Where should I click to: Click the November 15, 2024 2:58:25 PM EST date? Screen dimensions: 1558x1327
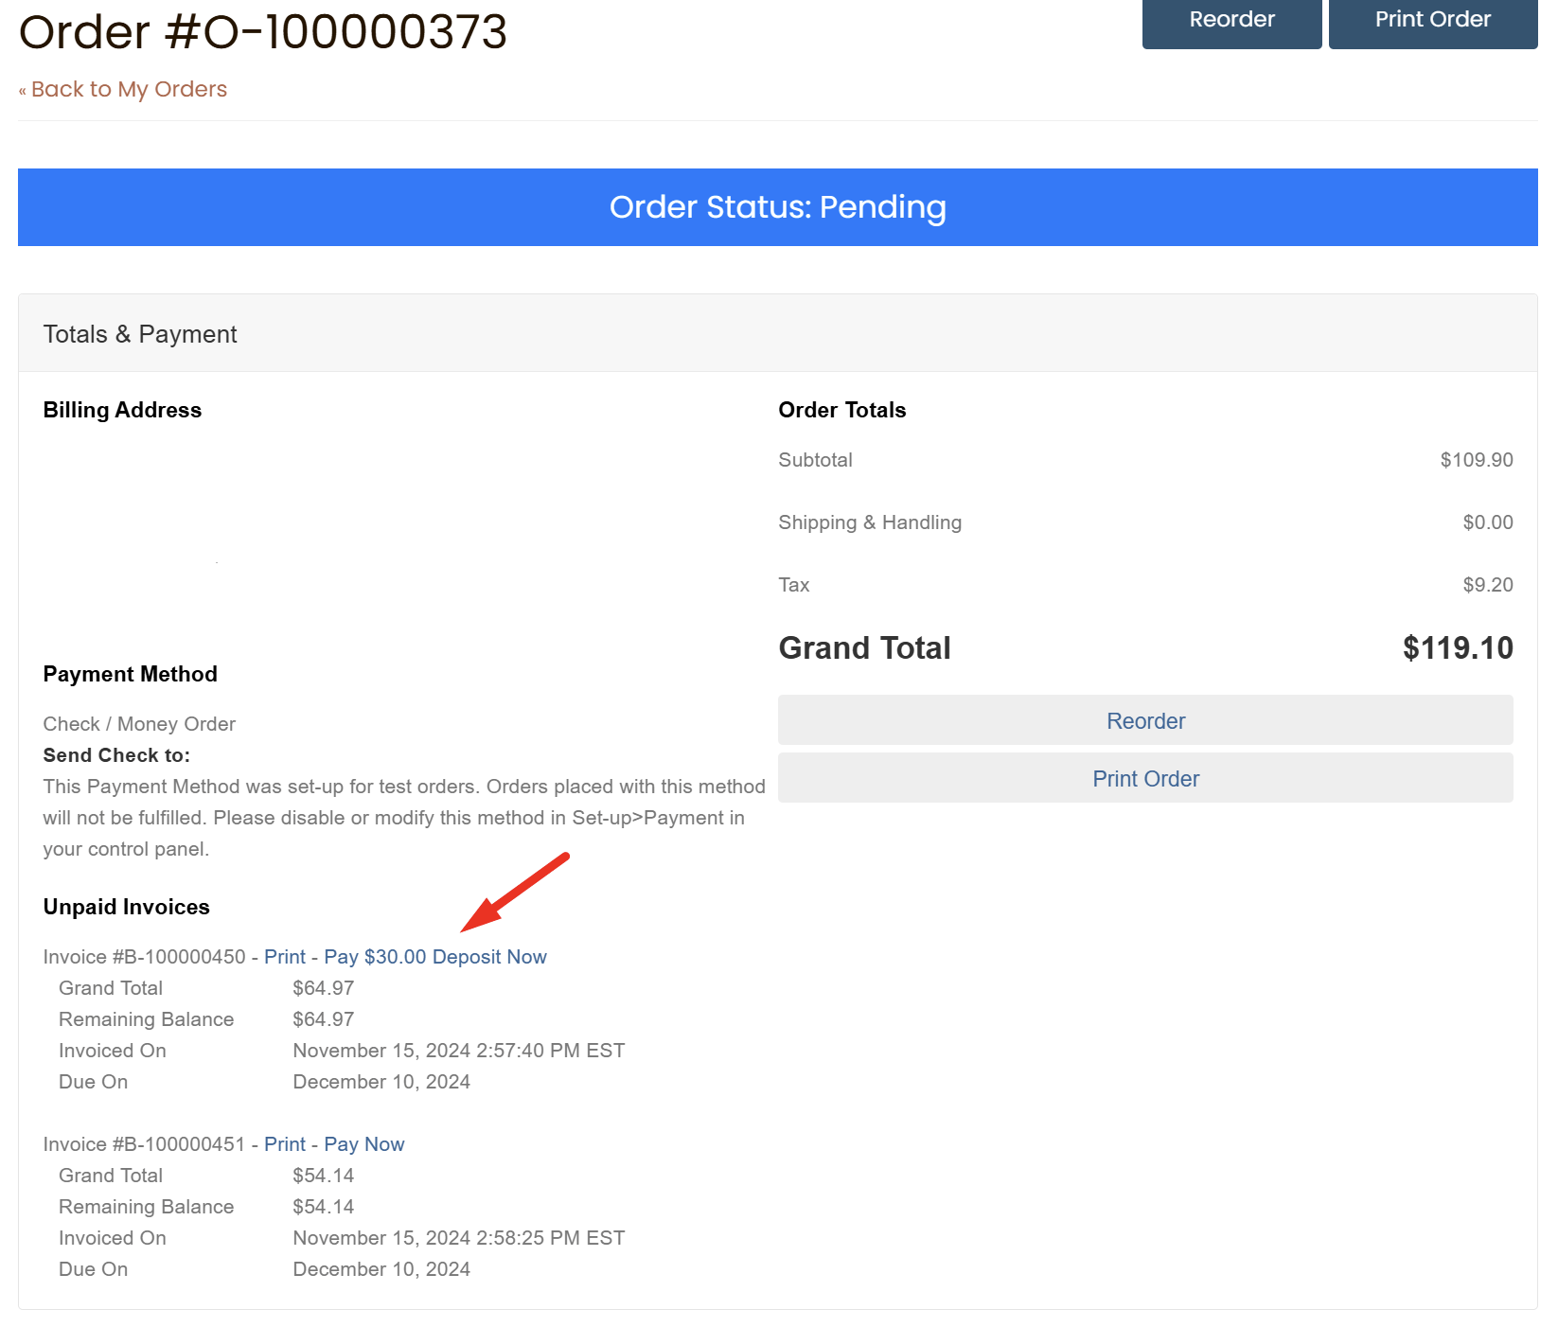[459, 1238]
